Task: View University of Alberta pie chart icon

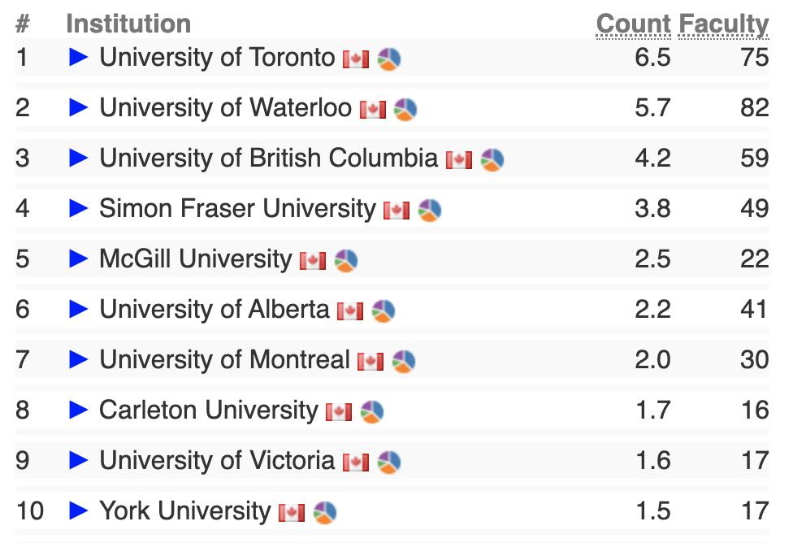Action: pos(383,311)
